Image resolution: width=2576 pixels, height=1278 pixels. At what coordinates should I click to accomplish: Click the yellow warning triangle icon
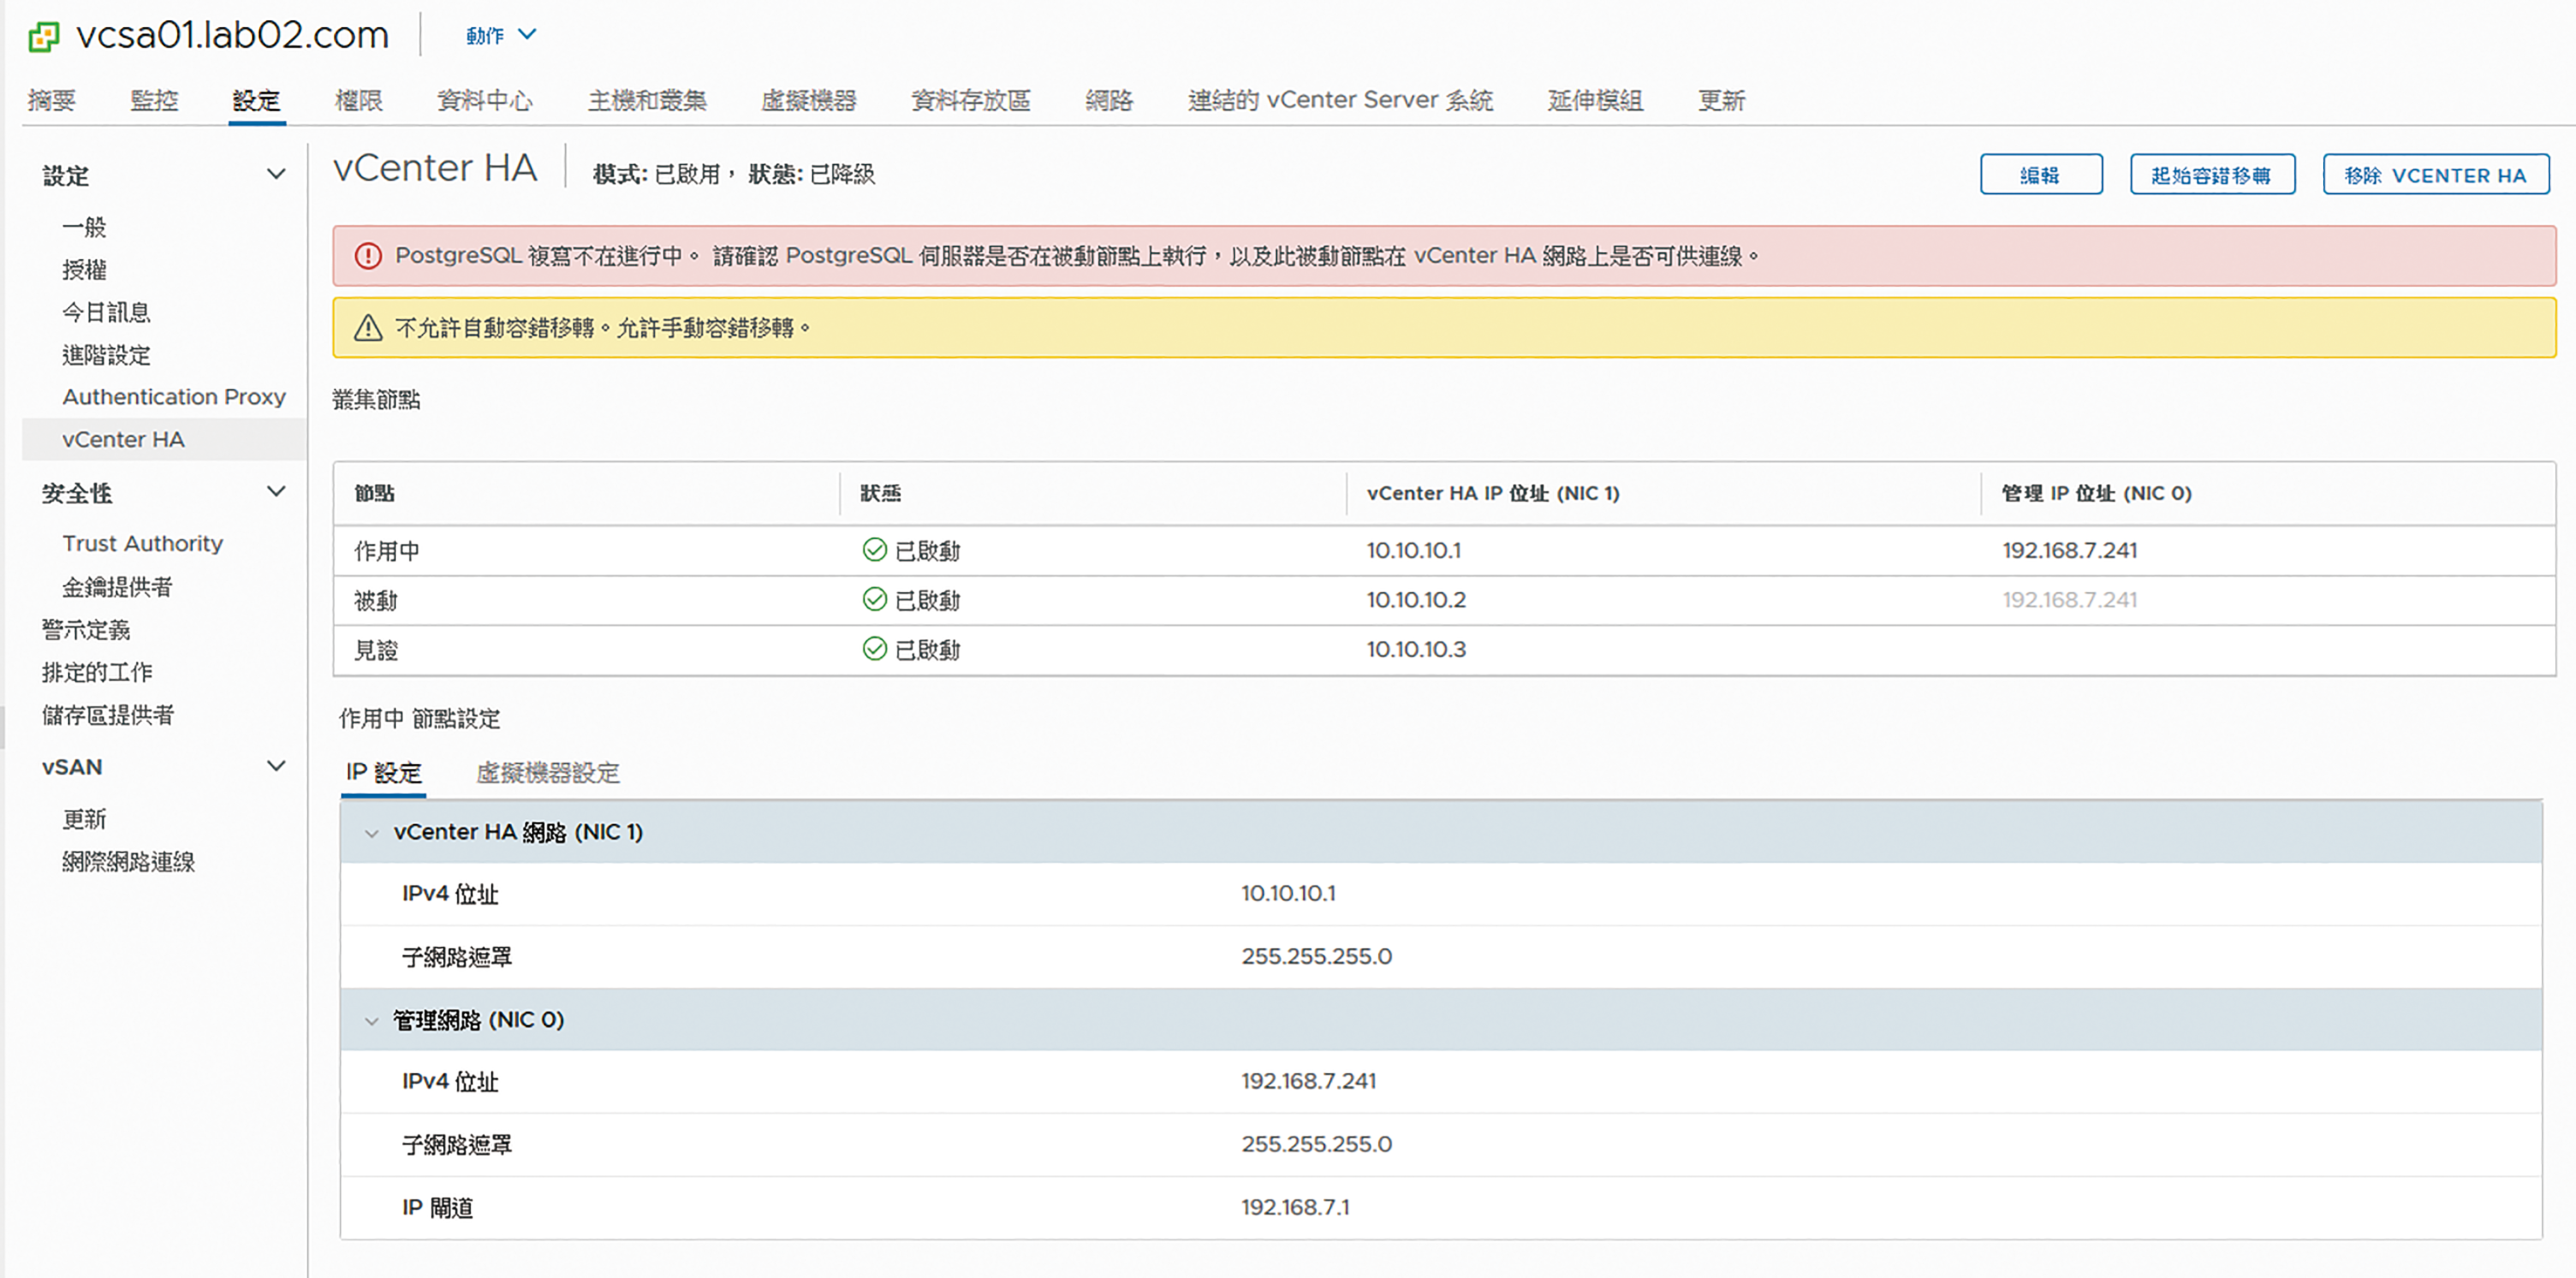click(x=368, y=328)
